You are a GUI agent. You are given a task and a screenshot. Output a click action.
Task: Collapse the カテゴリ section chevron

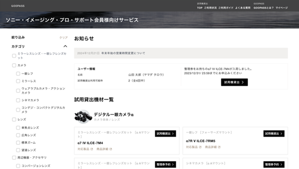pyautogui.click(x=65, y=46)
